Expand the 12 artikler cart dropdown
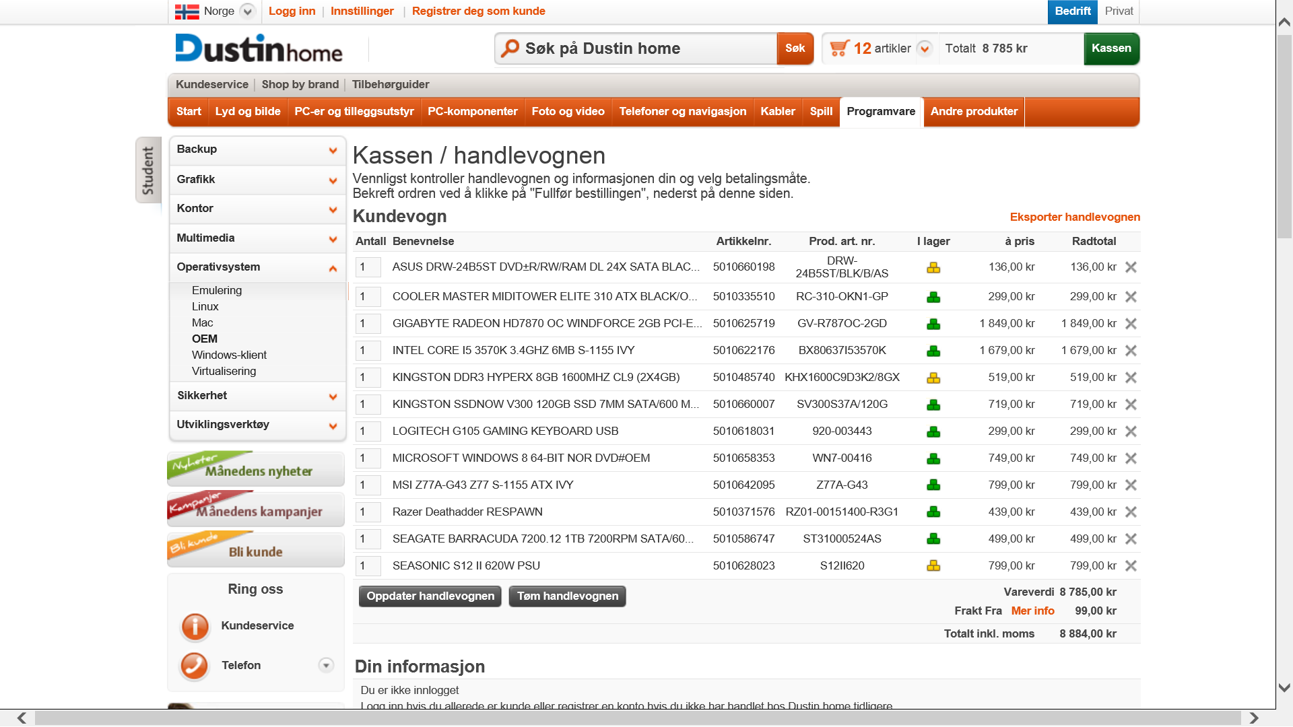1293x727 pixels. click(925, 48)
